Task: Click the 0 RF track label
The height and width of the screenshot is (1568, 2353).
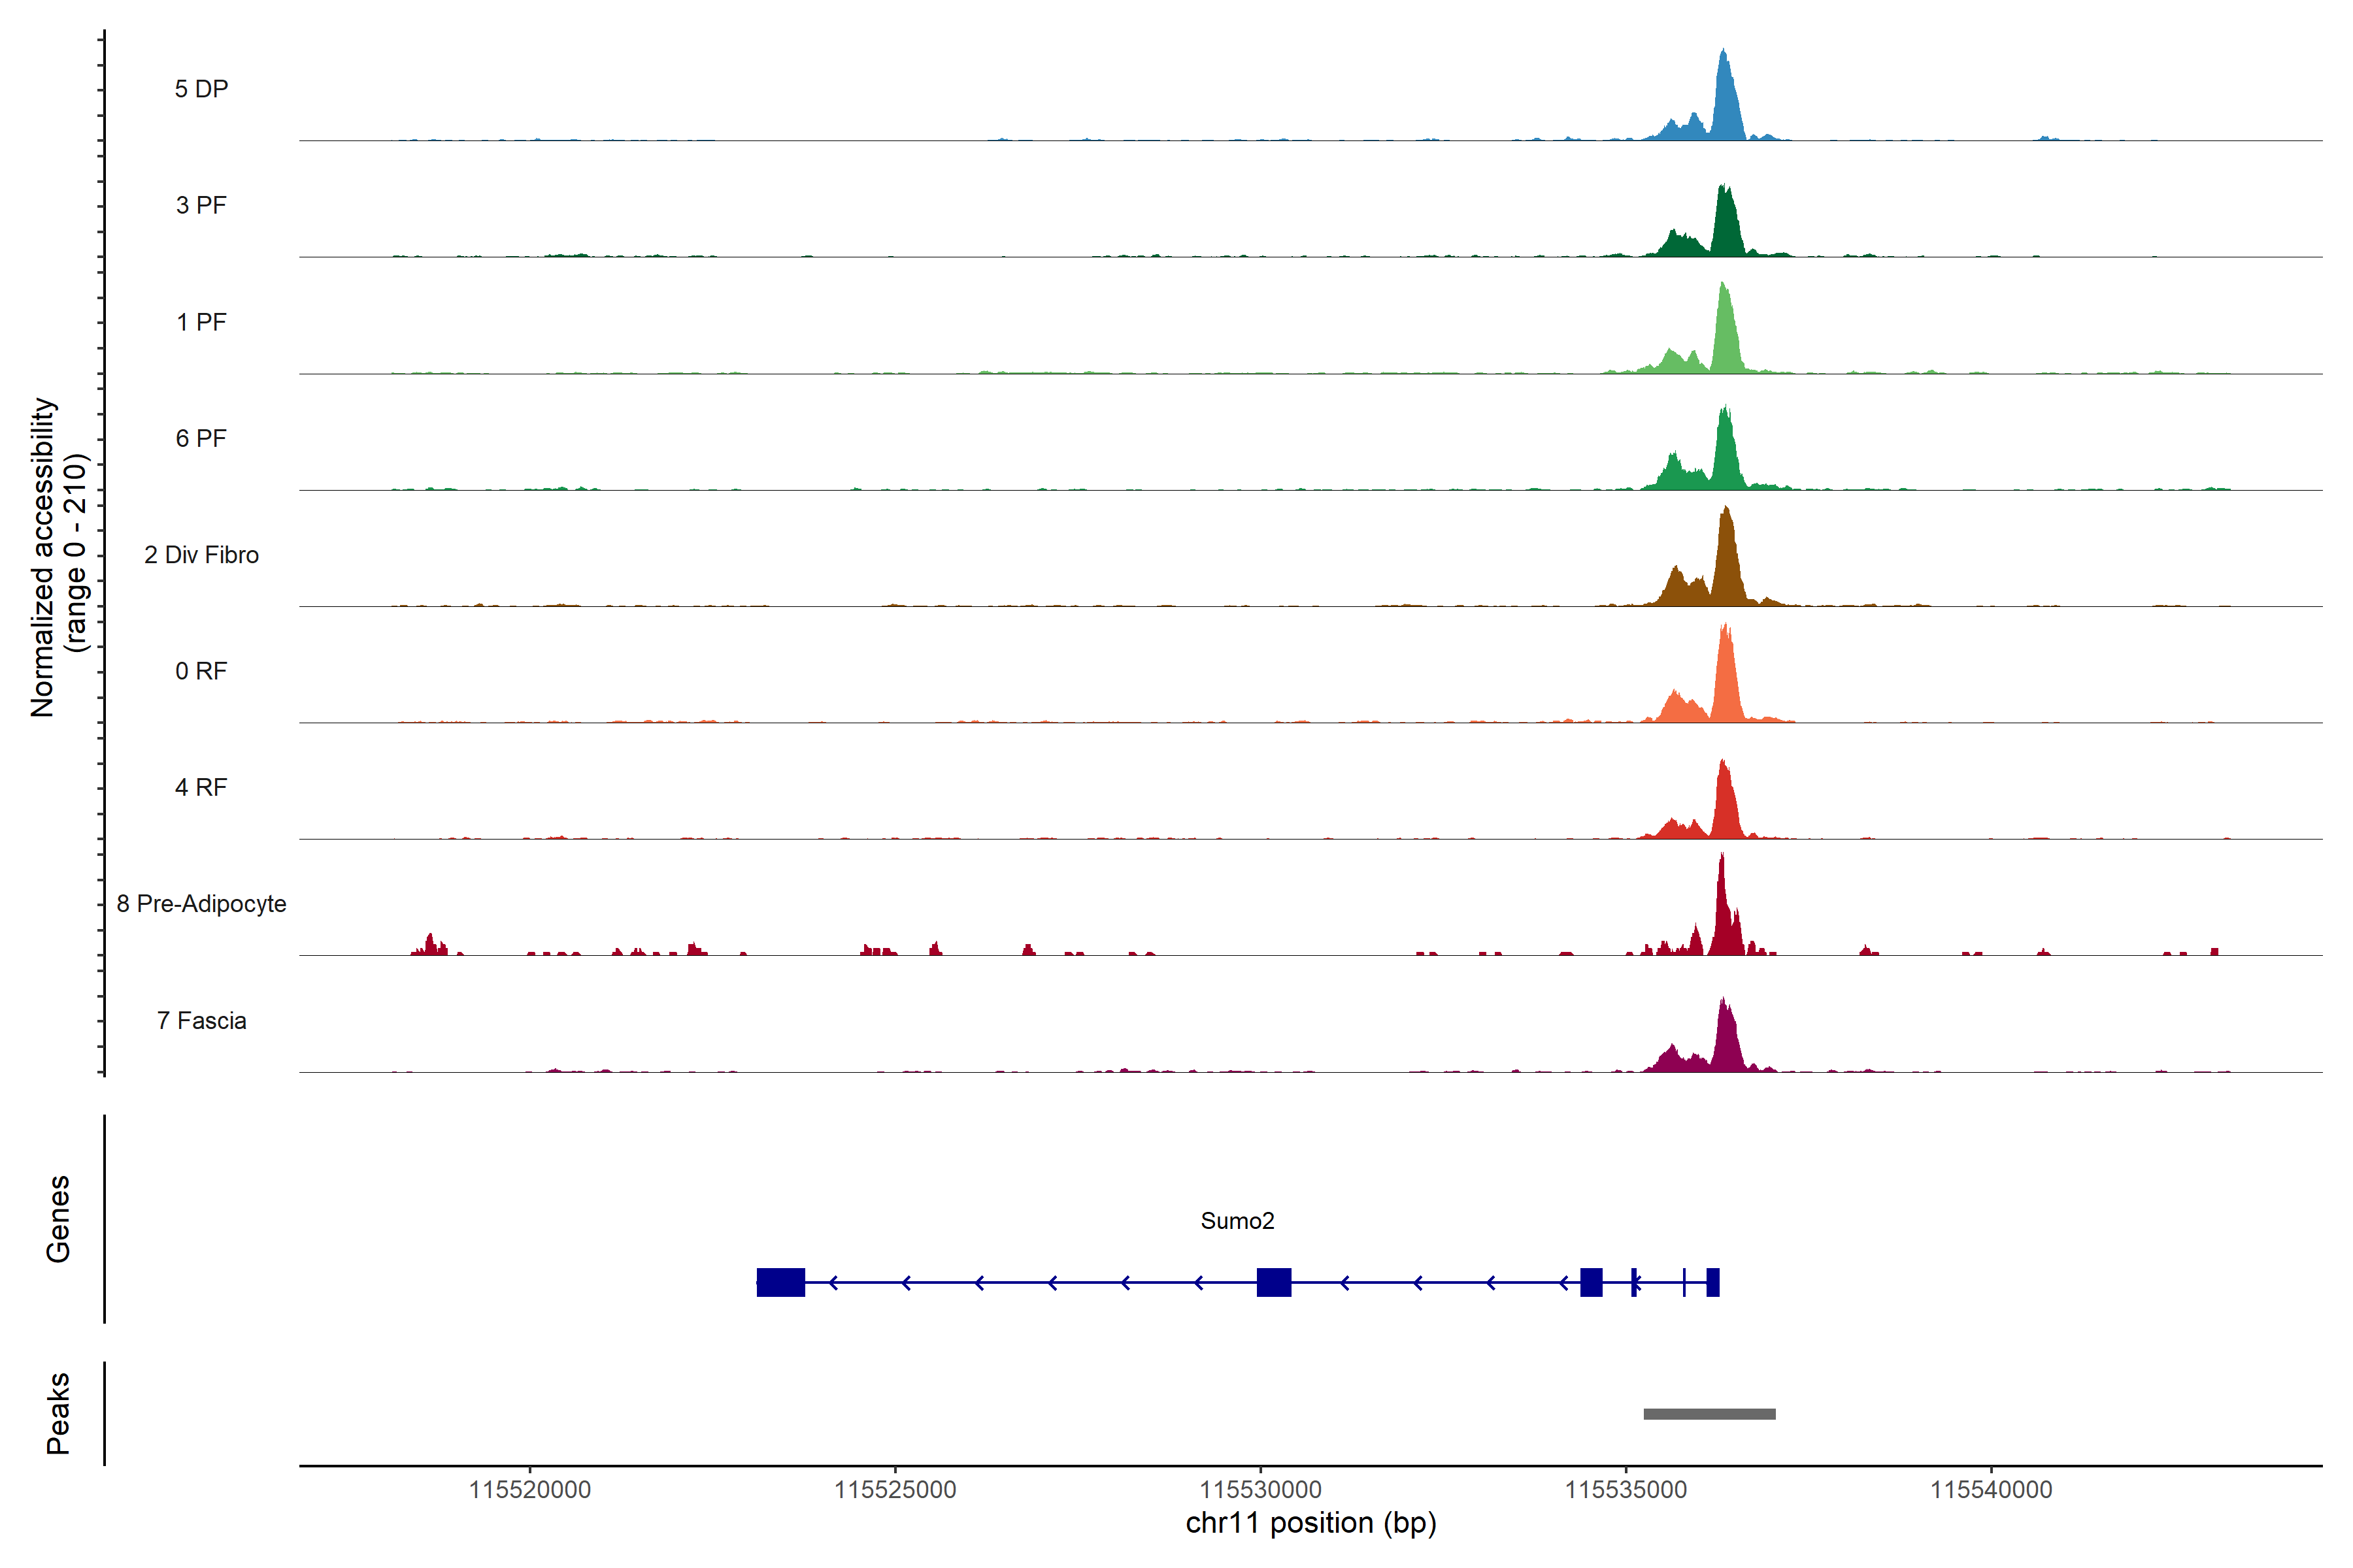Action: [x=201, y=671]
